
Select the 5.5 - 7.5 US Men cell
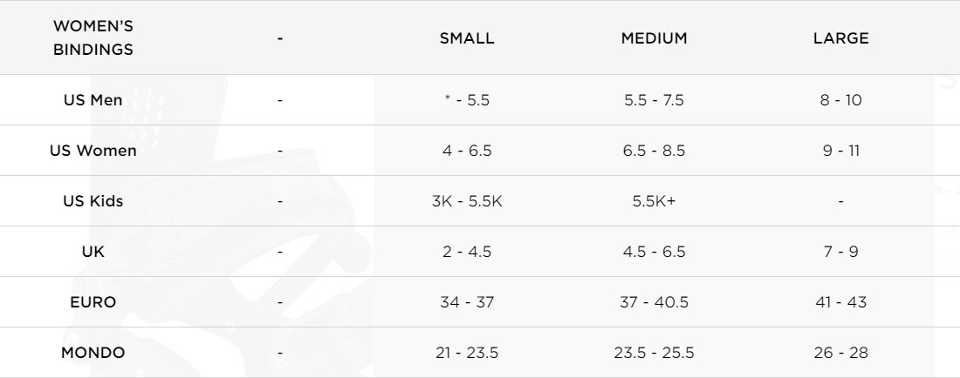(x=654, y=100)
